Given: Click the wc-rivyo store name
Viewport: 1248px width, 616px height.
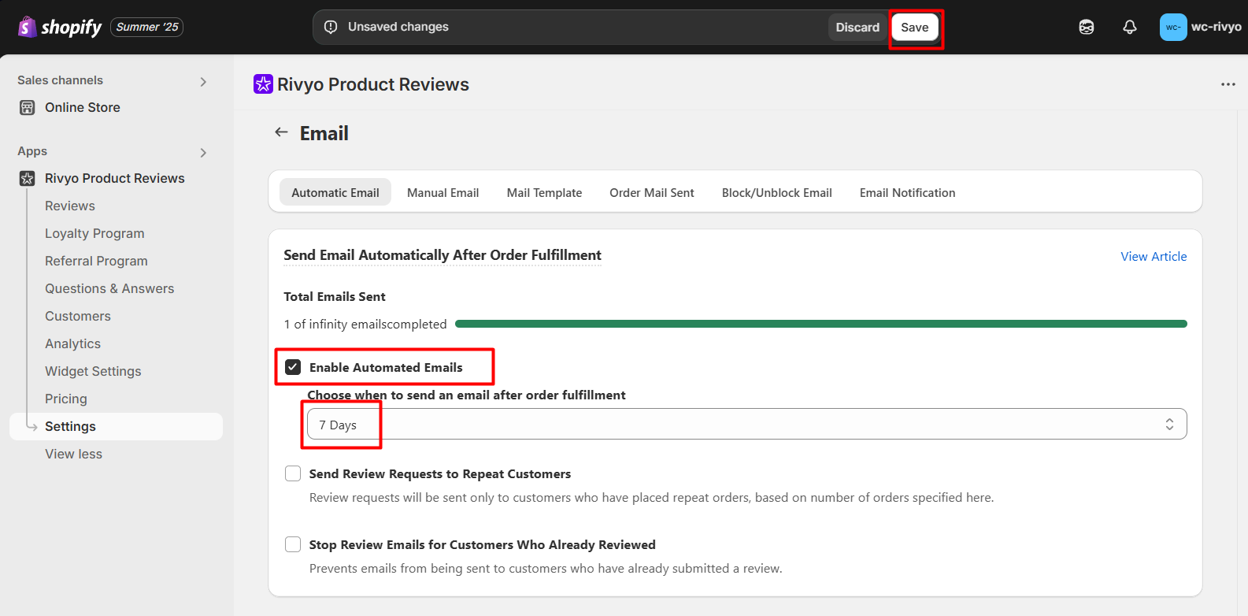Looking at the screenshot, I should coord(1216,27).
